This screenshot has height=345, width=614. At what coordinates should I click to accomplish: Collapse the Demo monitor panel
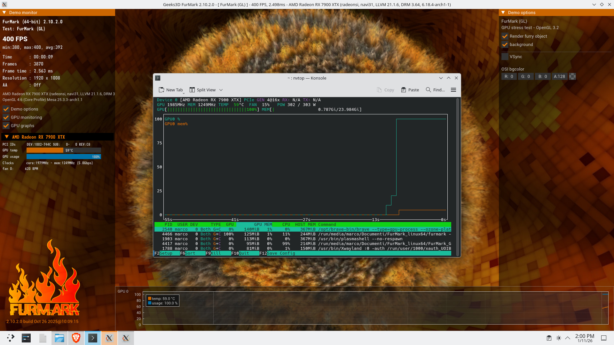tap(4, 12)
